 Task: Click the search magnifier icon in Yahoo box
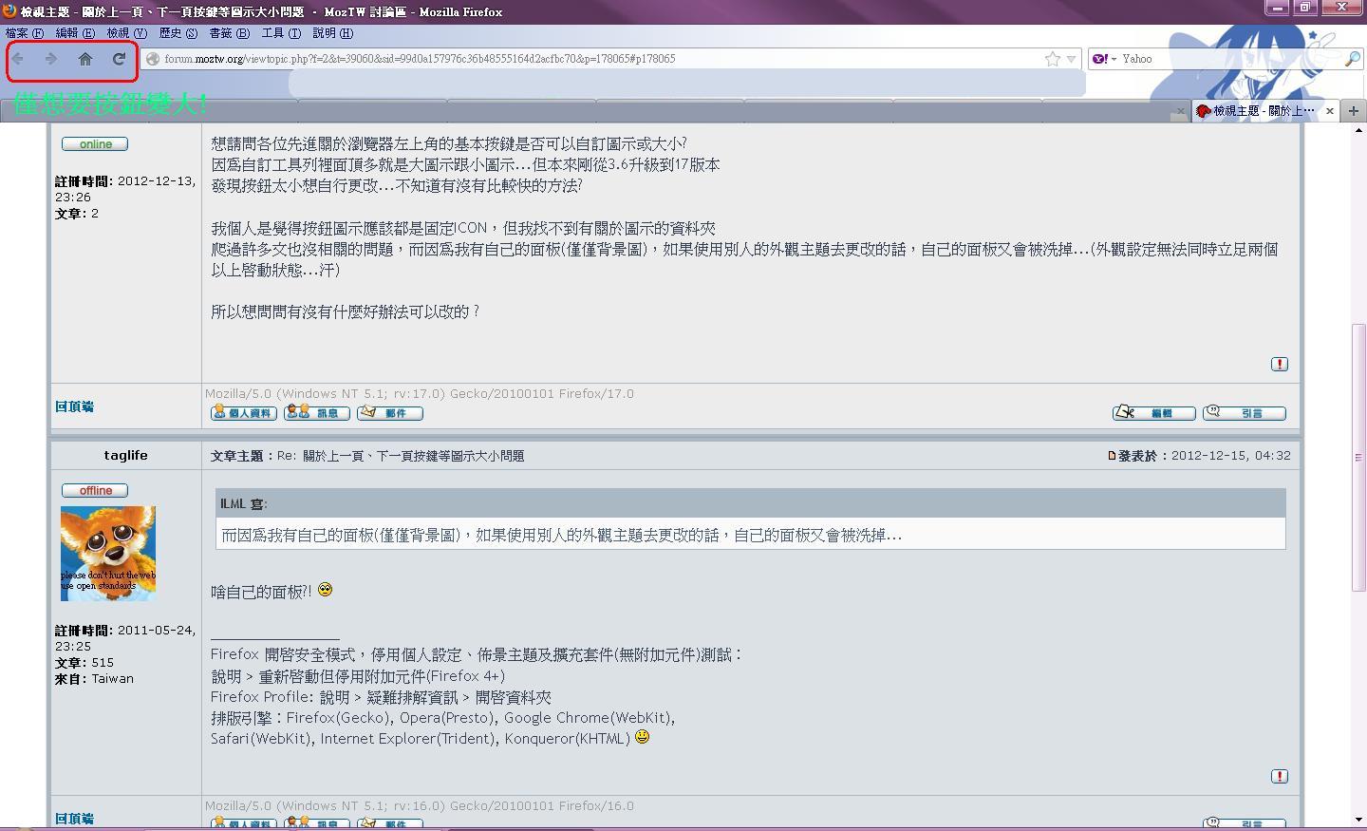(x=1353, y=59)
